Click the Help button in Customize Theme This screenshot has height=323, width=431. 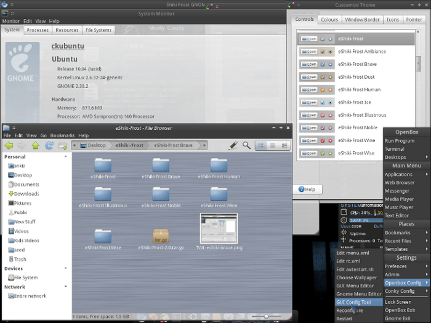tap(307, 189)
